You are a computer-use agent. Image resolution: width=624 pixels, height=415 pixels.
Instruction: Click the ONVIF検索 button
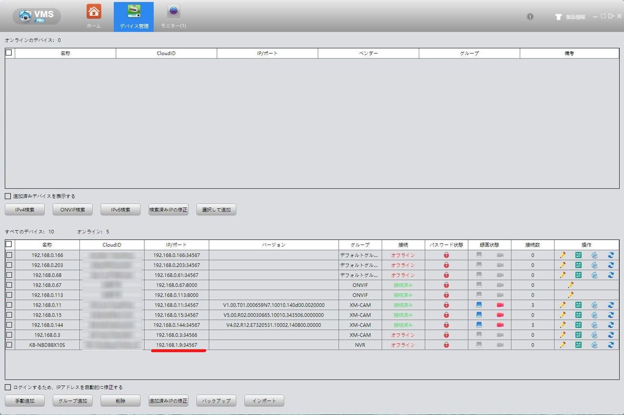[x=73, y=210]
